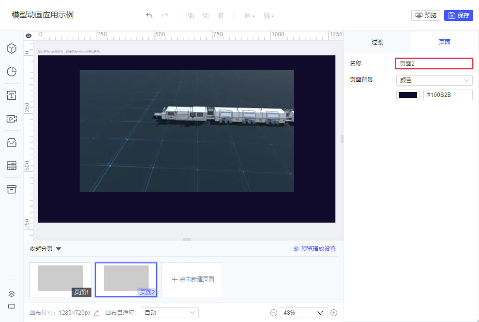479x322 pixels.
Task: Switch to the 过渡 tab
Action: pos(377,42)
